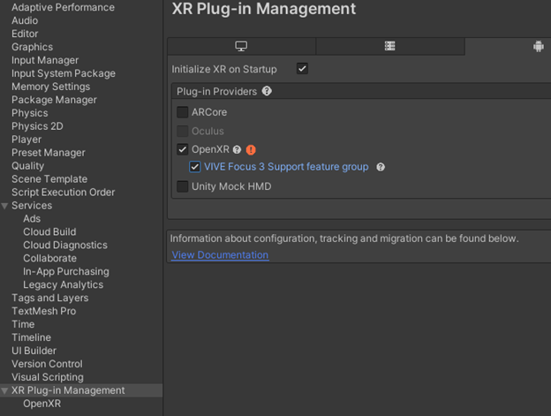The image size is (551, 416).
Task: Enable Unity Mock HMD checkbox
Action: pos(183,186)
